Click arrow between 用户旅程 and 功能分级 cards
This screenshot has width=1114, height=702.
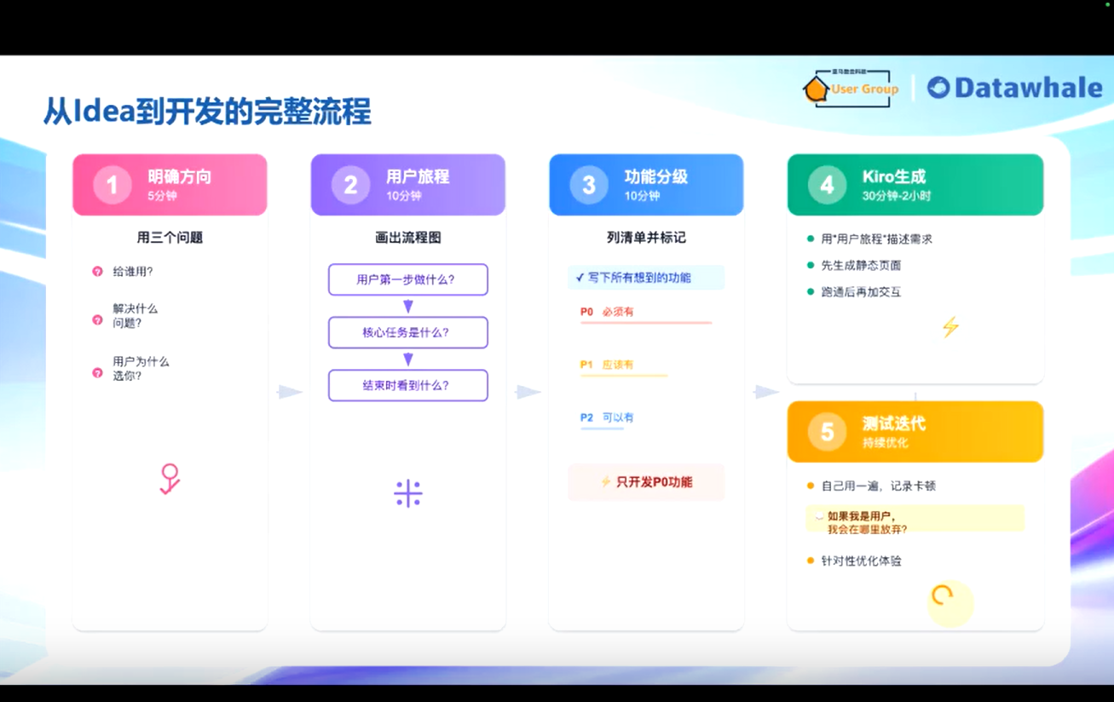(x=528, y=392)
